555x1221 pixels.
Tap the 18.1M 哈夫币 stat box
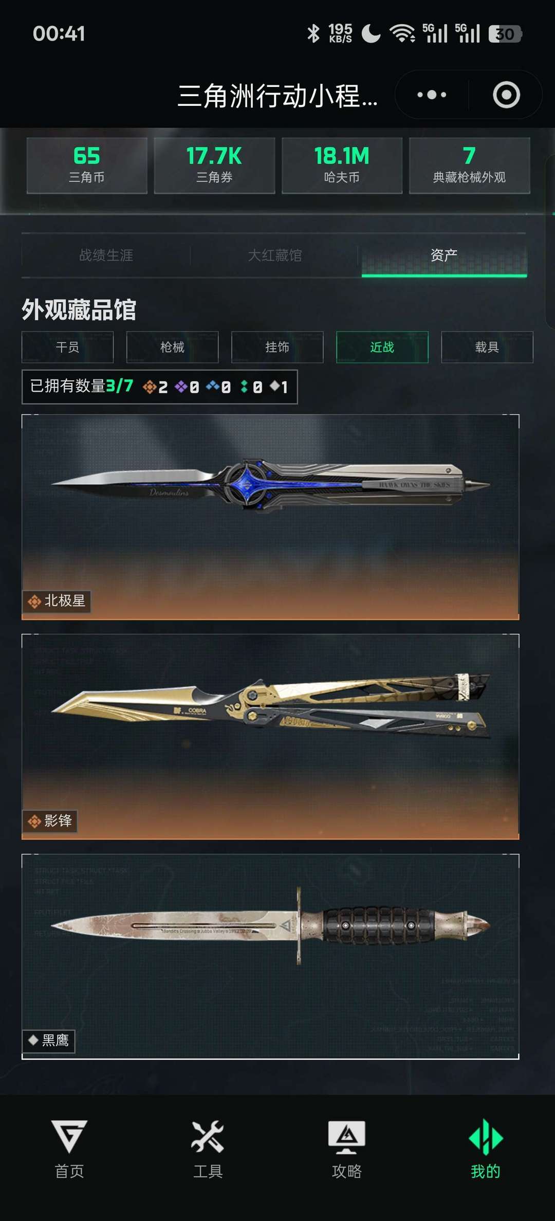click(342, 165)
